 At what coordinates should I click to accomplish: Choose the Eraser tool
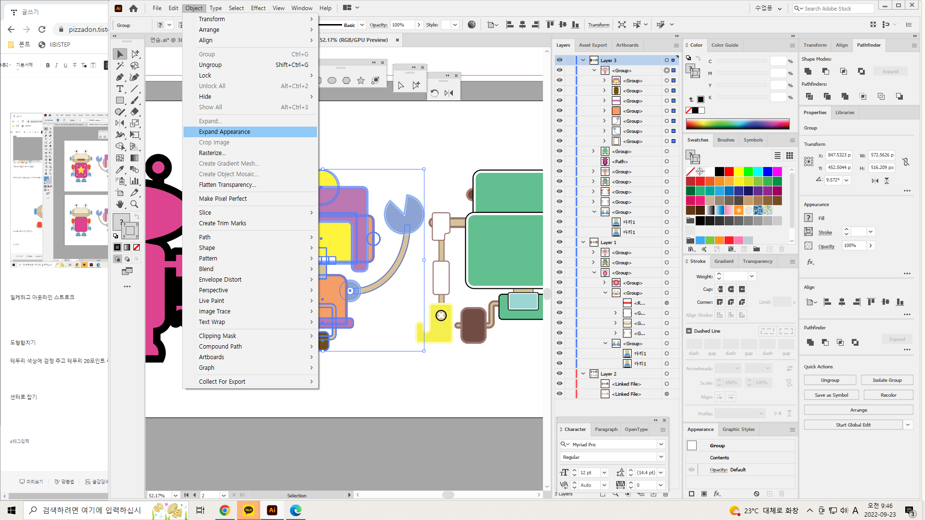[x=134, y=112]
